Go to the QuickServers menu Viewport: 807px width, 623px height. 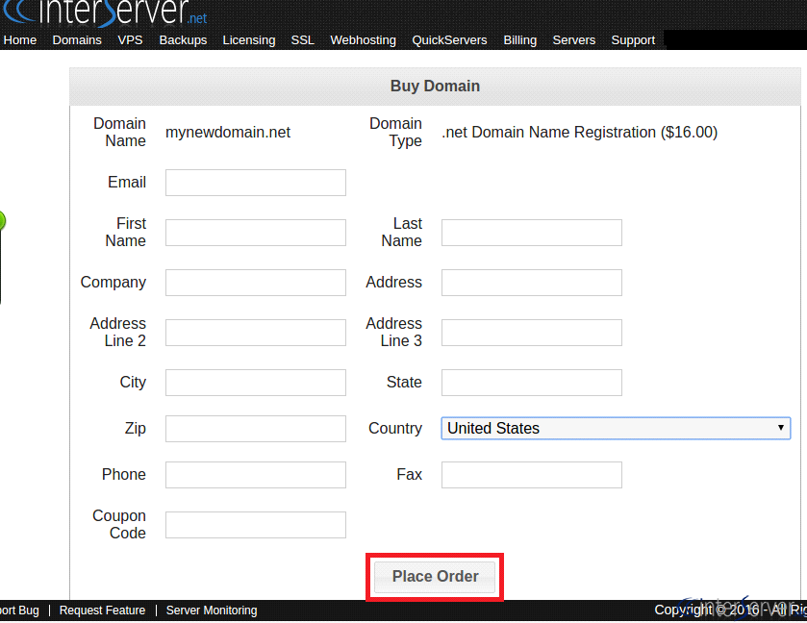tap(449, 40)
